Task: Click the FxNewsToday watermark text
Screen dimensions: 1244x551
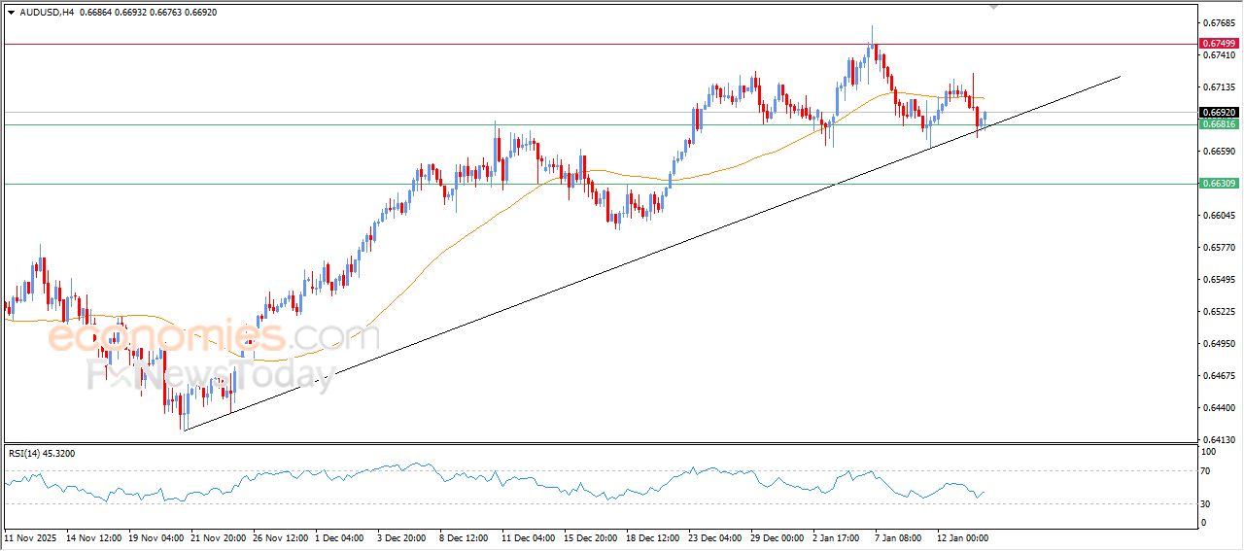Action: point(210,374)
